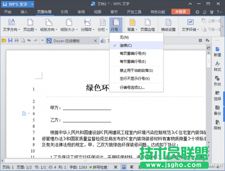Choose Restart Each Page (每页重编行号)
Screen dimensions: 225x171
pos(136,54)
